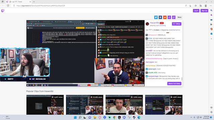This screenshot has height=120, width=214.
Task: Toggle read aloud in address bar
Action: click(186, 6)
